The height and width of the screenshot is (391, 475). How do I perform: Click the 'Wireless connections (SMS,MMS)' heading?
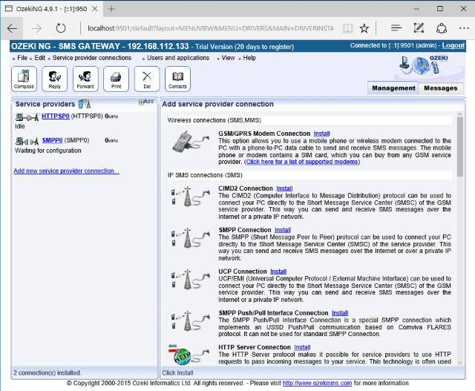pos(214,120)
